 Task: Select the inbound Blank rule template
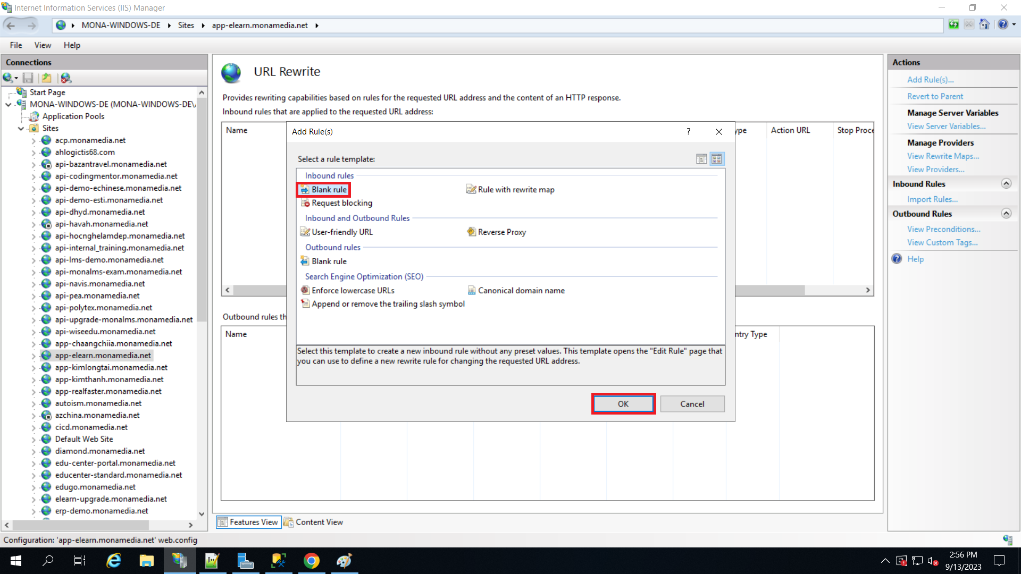point(323,190)
